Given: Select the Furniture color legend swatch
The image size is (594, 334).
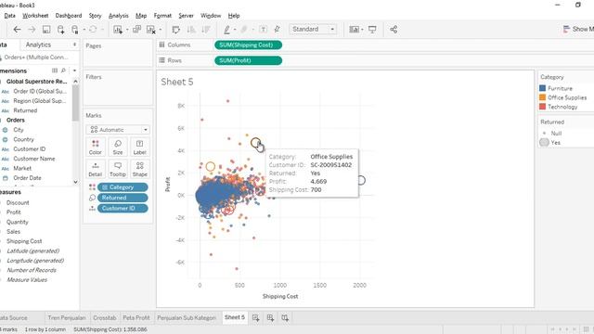Looking at the screenshot, I should (x=542, y=88).
